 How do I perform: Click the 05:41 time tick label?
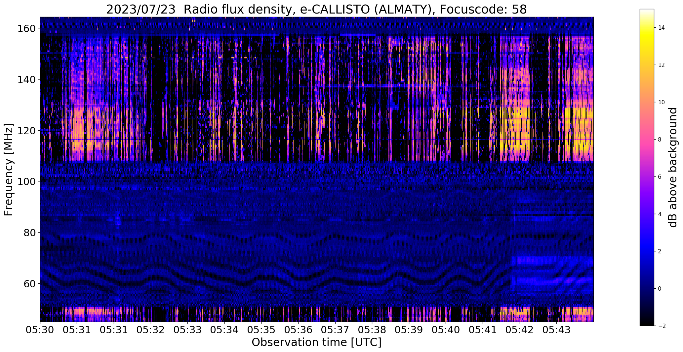[x=483, y=330]
